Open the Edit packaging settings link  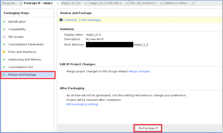[82, 104]
